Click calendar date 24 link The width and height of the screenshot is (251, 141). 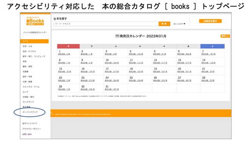[107, 78]
